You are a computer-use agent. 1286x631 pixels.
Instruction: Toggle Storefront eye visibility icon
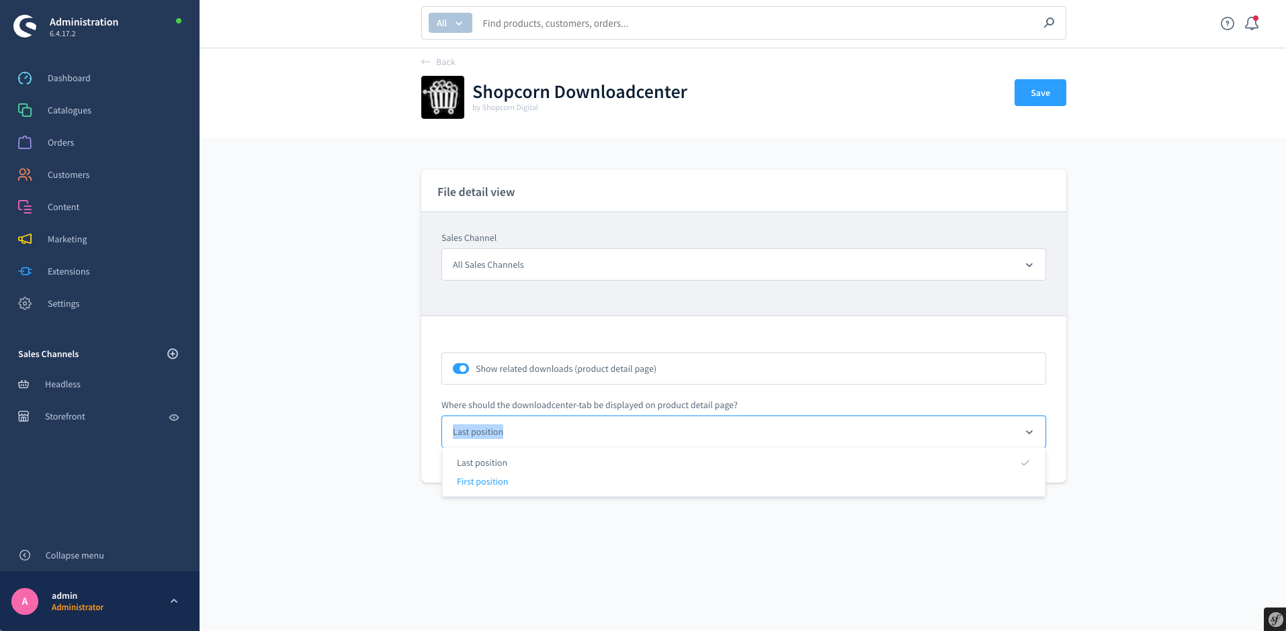[x=174, y=417]
